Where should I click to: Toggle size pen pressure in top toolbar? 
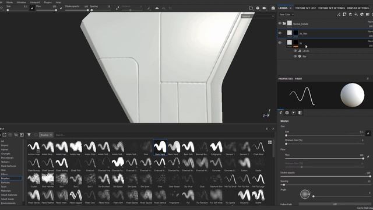(32, 8)
